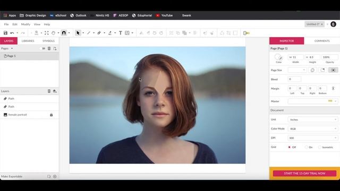The height and width of the screenshot is (191, 340).
Task: Open the Outlook bookmark
Action: [78, 15]
